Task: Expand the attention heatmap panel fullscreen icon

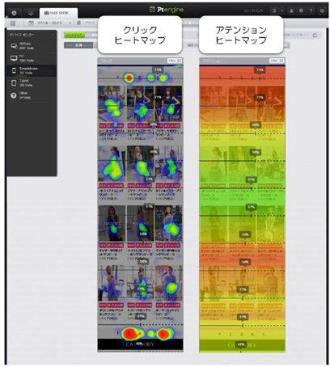Action: 281,61
